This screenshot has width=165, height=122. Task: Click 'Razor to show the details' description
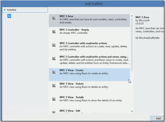coord(91,100)
